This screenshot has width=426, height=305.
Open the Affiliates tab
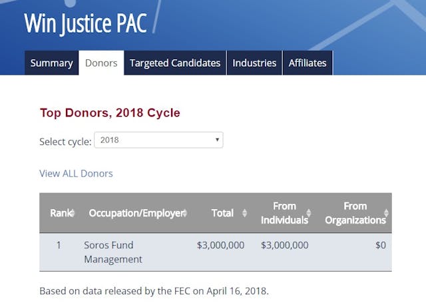click(308, 63)
